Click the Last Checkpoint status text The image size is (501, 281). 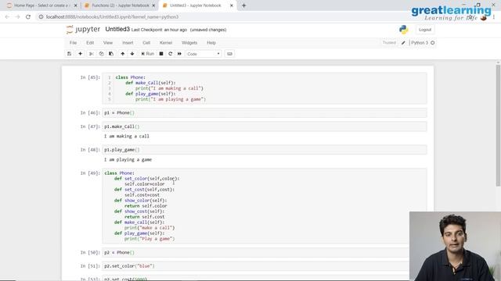tap(159, 30)
